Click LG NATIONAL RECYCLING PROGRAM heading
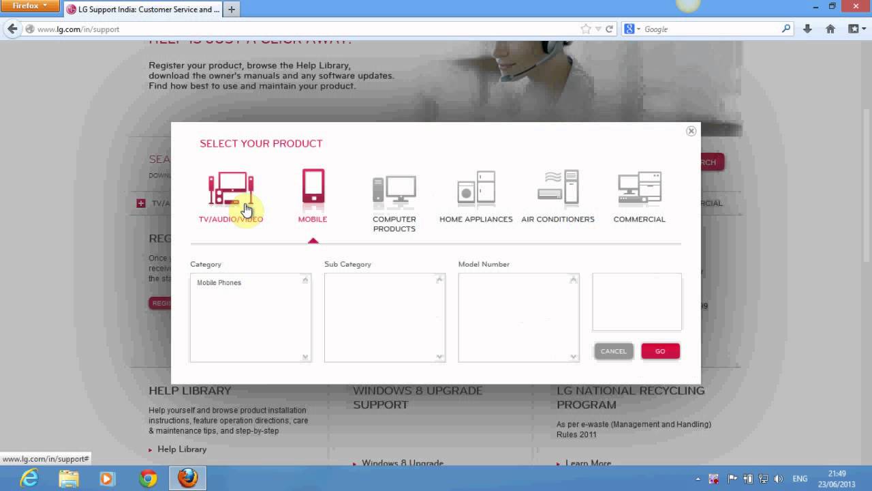 (631, 398)
